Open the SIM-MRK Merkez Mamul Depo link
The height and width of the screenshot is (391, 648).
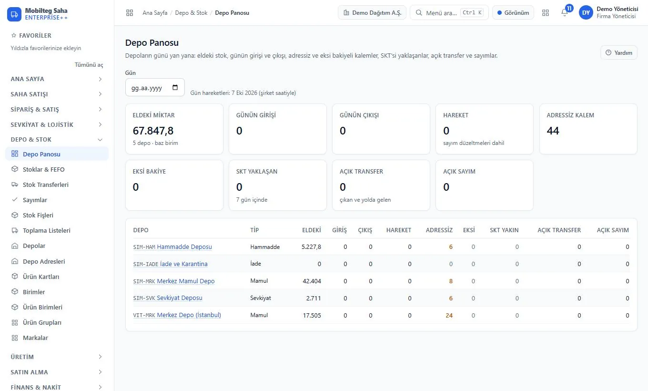coord(174,281)
